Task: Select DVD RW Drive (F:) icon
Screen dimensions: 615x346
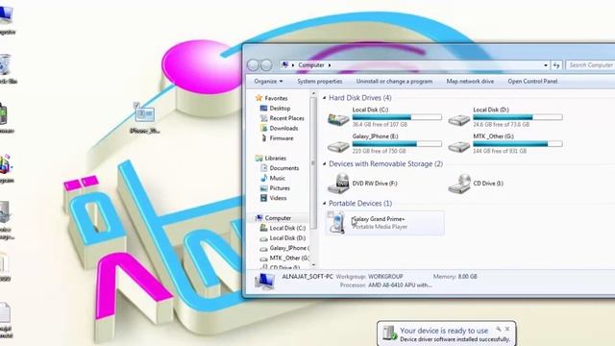Action: coord(338,184)
